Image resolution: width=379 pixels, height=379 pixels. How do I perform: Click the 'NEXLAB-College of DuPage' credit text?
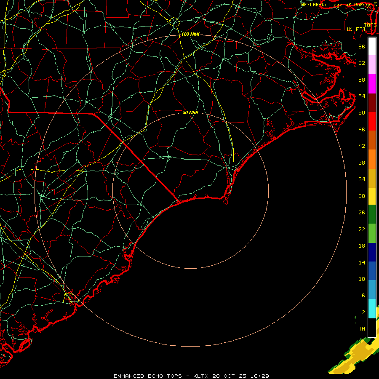[336, 5]
